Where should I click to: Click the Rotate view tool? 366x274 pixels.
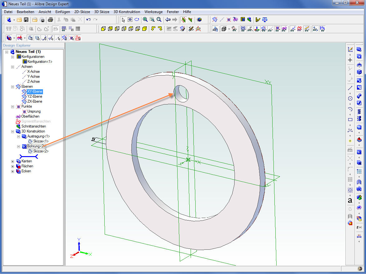[x=137, y=20]
